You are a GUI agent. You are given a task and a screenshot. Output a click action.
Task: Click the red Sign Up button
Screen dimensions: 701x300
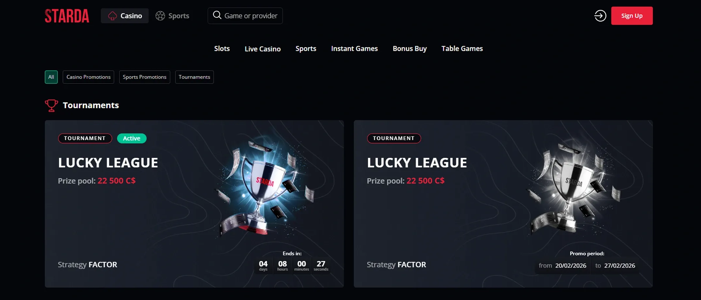tap(632, 16)
